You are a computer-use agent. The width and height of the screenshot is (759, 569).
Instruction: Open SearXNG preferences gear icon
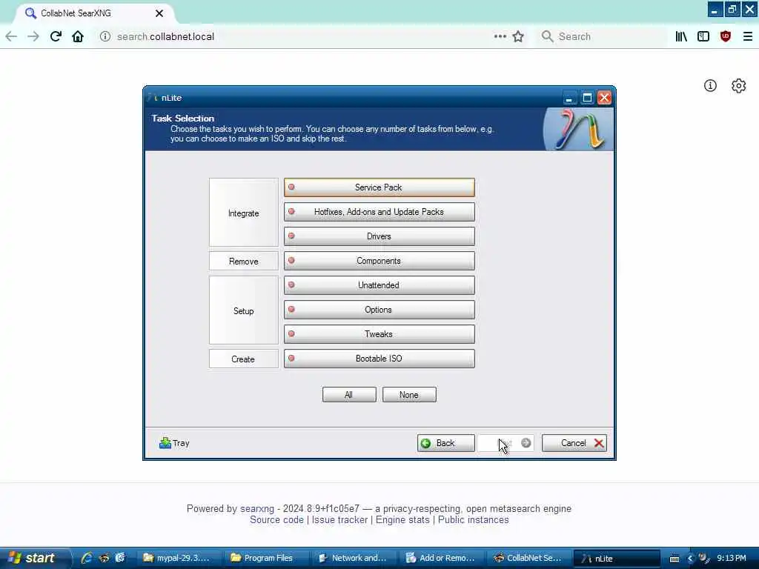point(739,86)
